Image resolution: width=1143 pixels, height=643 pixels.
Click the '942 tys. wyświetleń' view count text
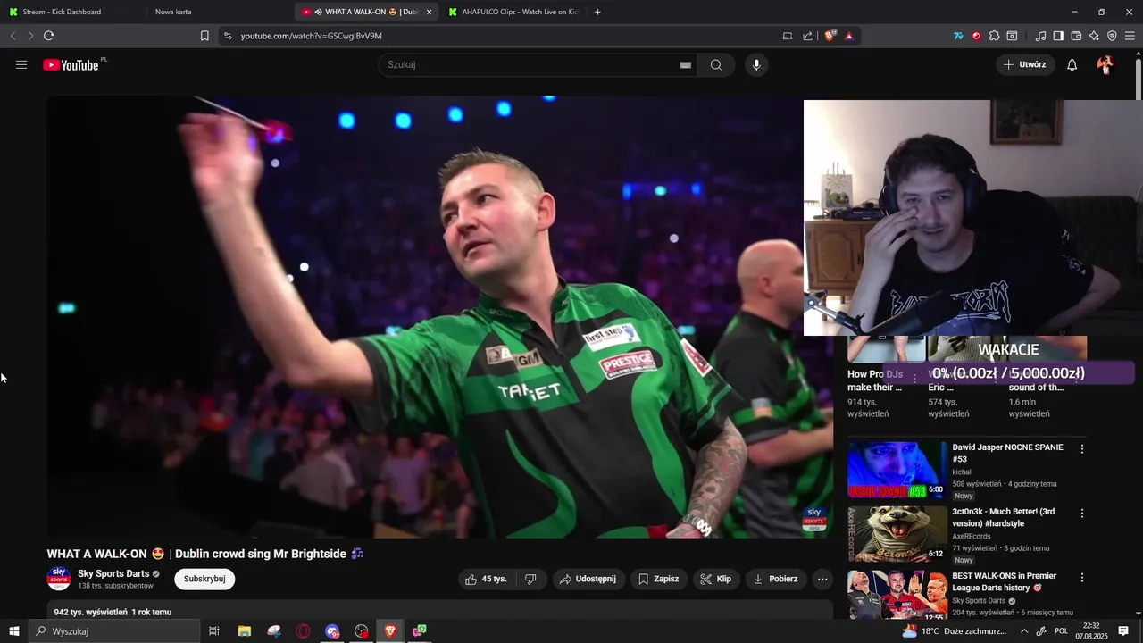[90, 612]
